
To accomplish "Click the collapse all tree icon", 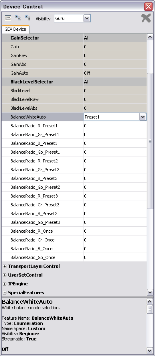I will click(28, 18).
